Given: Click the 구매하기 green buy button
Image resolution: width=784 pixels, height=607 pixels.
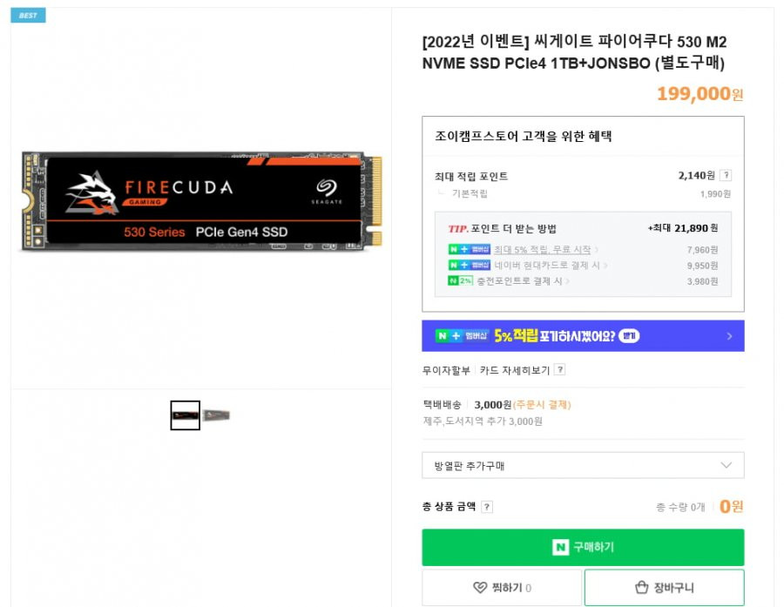Looking at the screenshot, I should 583,548.
